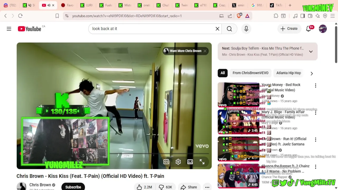This screenshot has width=338, height=190.
Task: Open YouTube notifications bell
Action: [308, 29]
